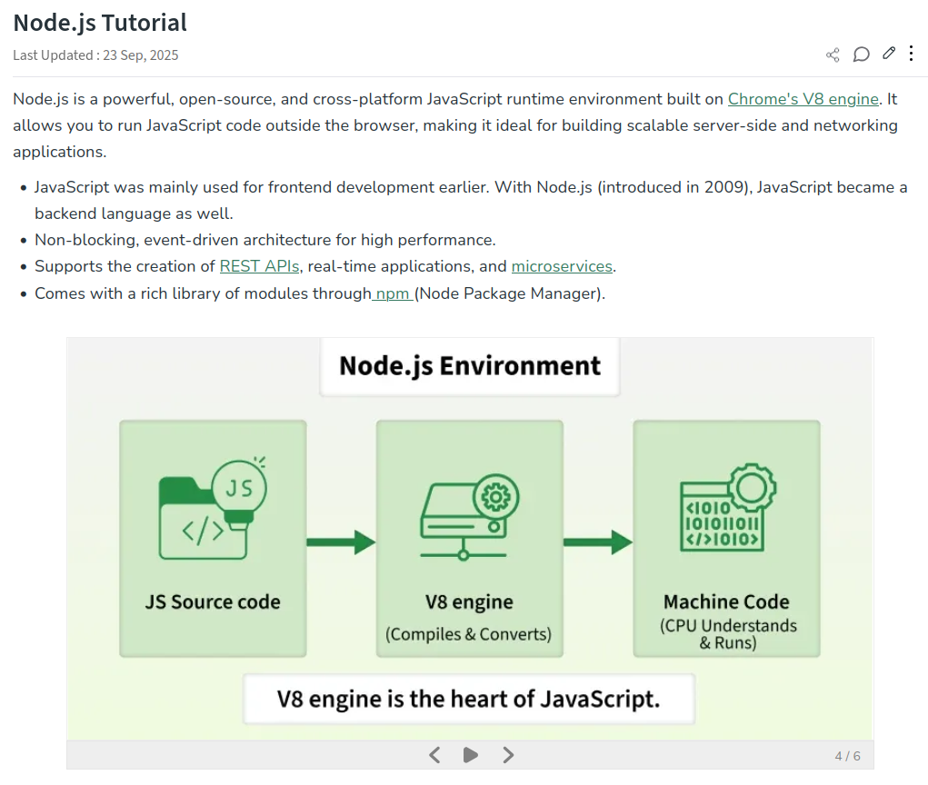This screenshot has width=928, height=785.
Task: Click the Last Updated date text
Action: pos(95,55)
